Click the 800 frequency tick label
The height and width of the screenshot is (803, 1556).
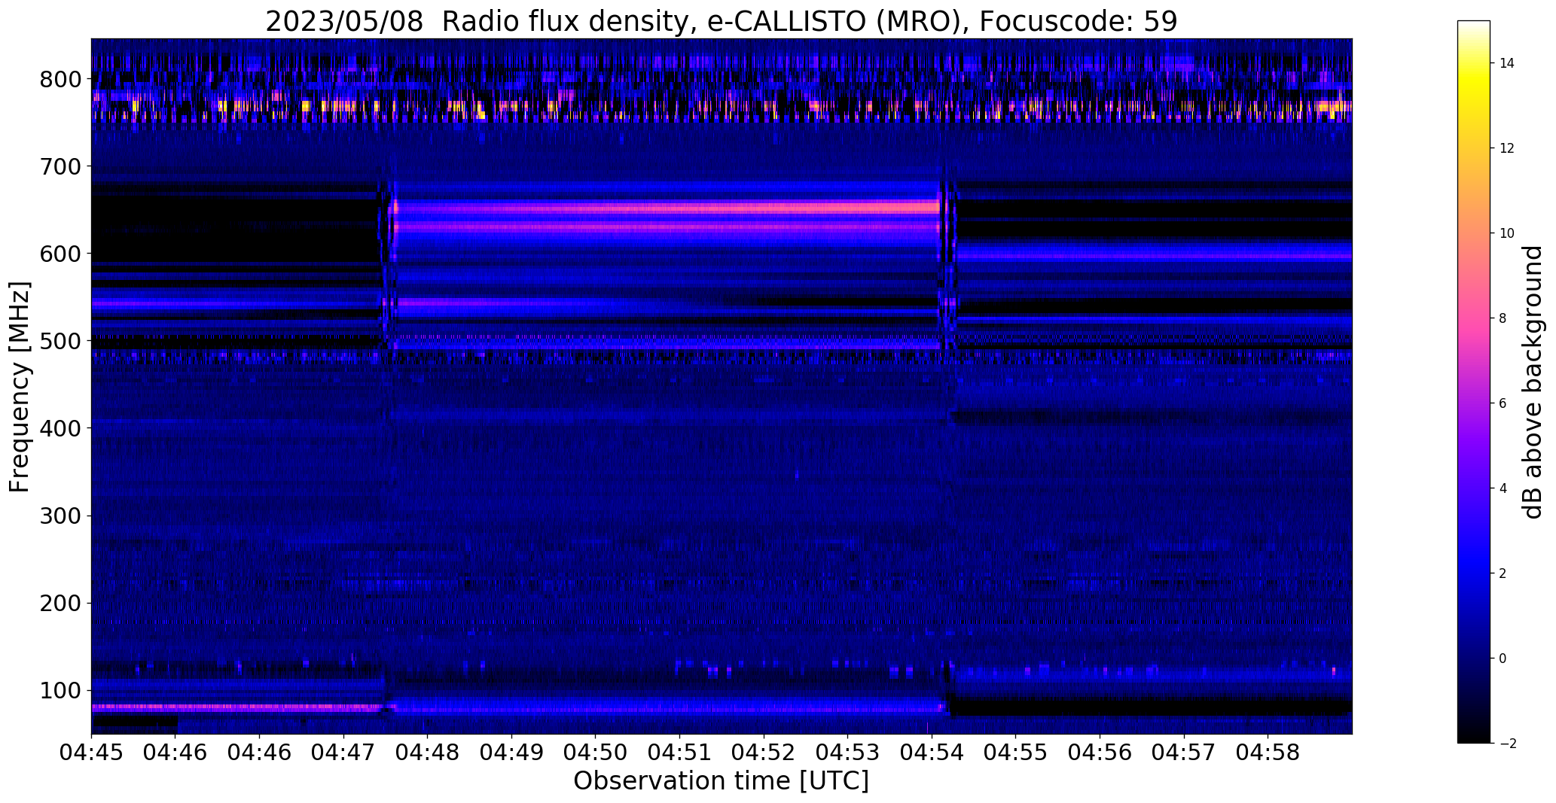[x=60, y=79]
